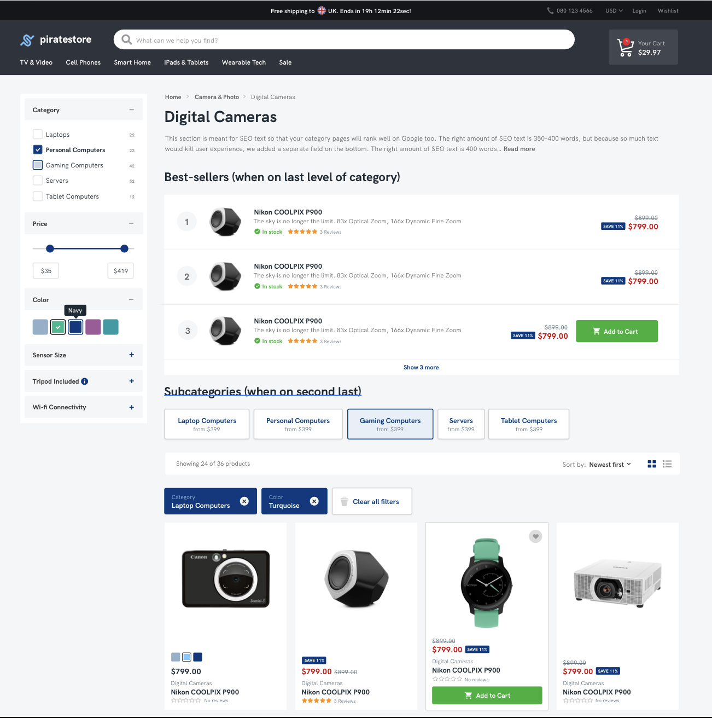Click the second best-seller product thumbnail
Screen dimensions: 712x718
[x=225, y=276]
